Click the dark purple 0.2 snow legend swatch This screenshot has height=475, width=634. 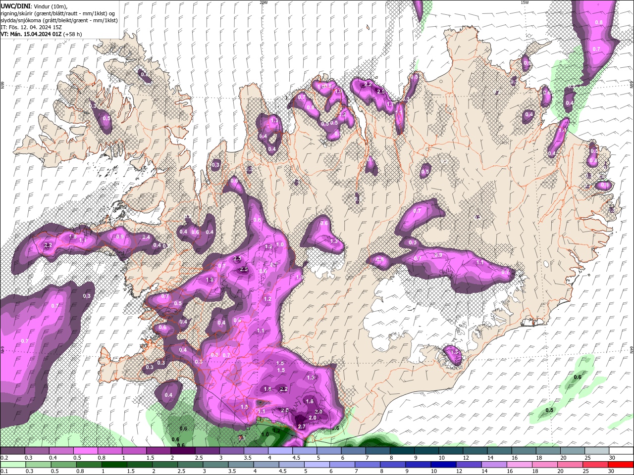(x=12, y=451)
